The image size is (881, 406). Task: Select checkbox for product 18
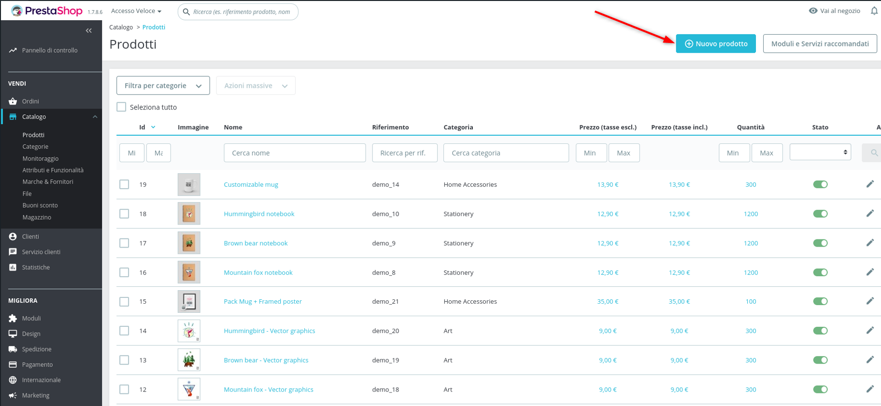pos(124,214)
